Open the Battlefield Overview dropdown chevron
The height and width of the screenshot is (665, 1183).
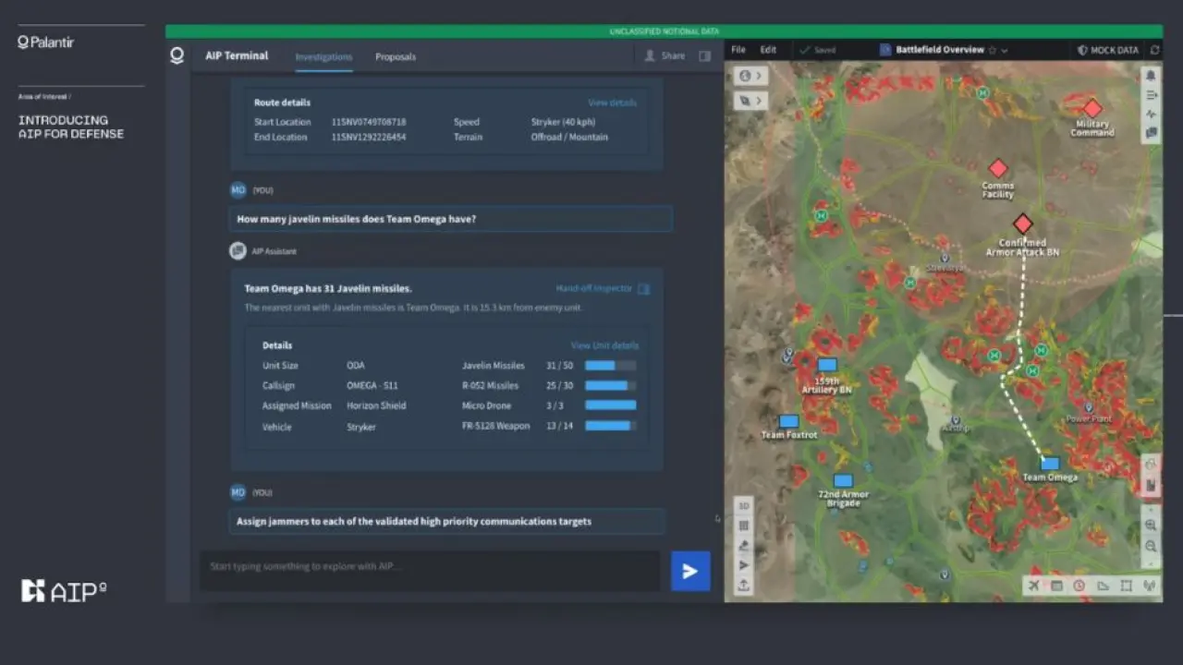click(1005, 50)
